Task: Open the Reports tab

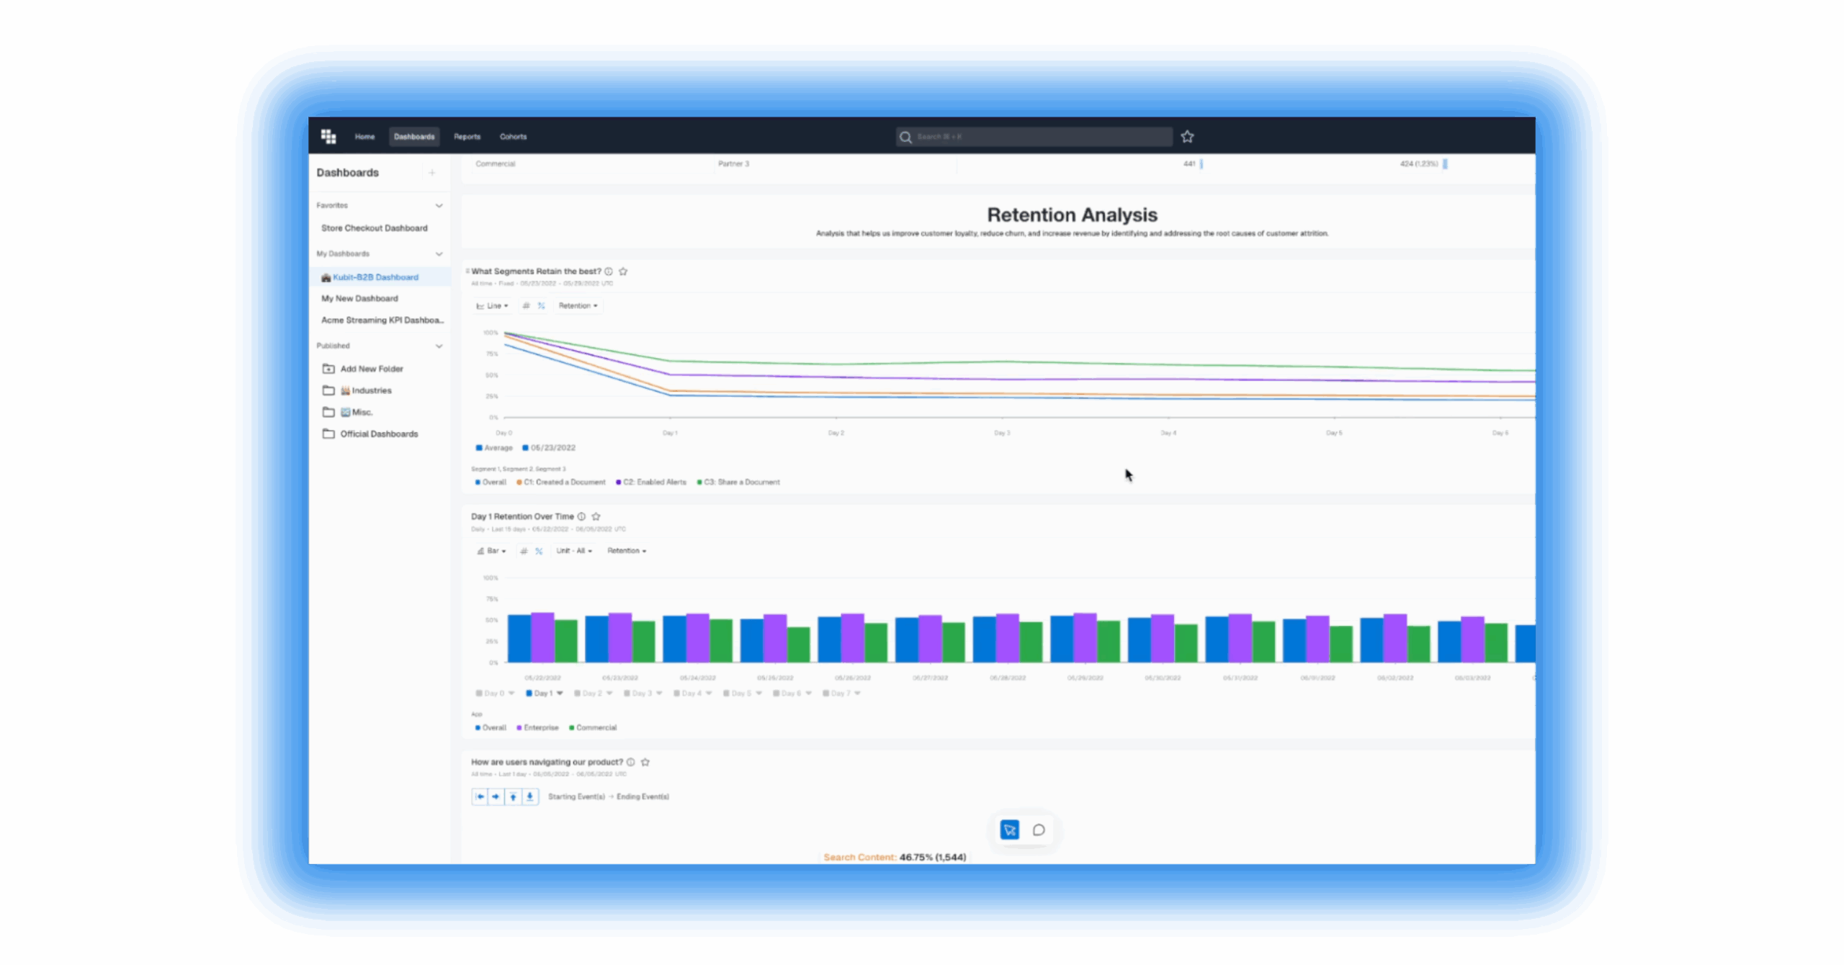Action: pos(467,137)
